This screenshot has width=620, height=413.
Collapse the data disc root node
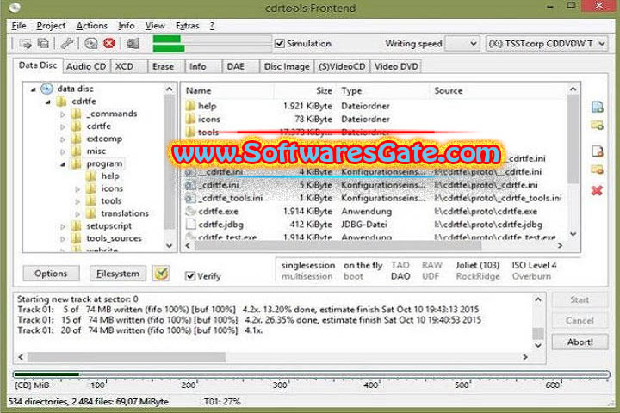pos(34,89)
